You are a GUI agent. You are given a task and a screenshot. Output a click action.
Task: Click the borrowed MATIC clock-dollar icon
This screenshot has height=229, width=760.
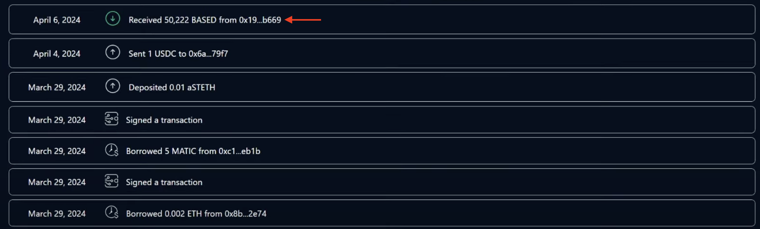click(112, 150)
